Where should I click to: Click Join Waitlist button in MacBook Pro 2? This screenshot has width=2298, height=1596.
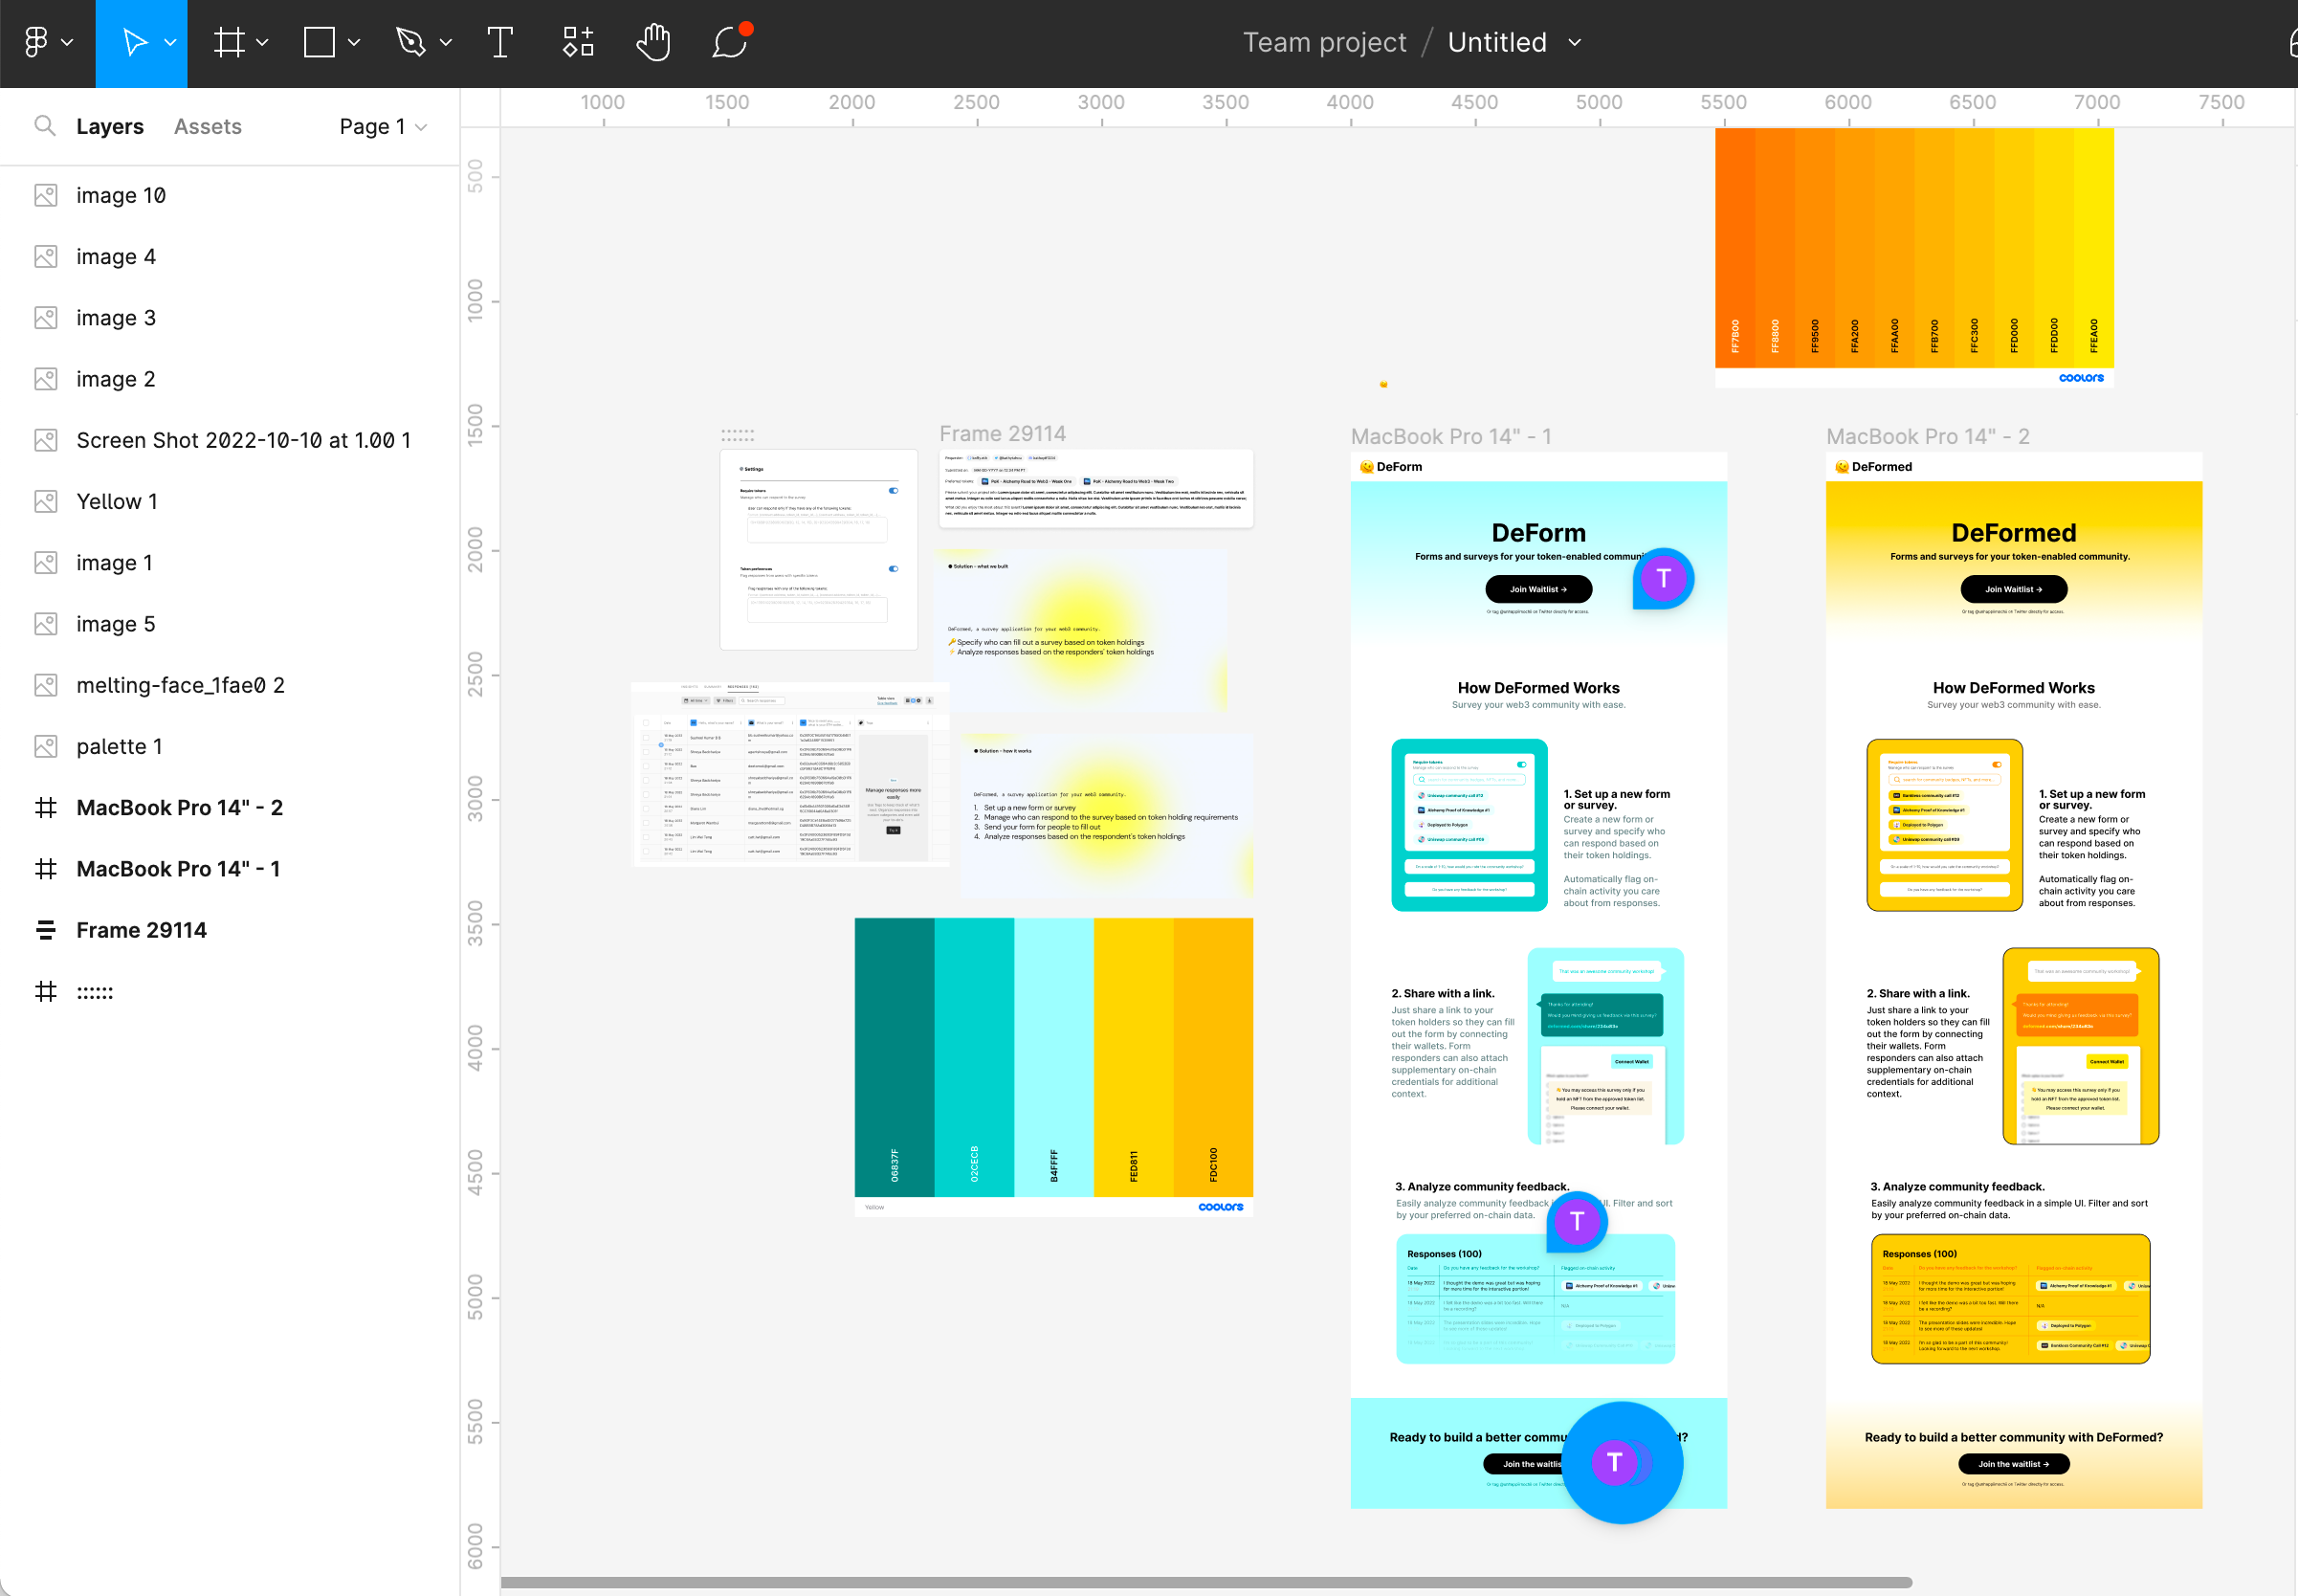click(x=2013, y=589)
